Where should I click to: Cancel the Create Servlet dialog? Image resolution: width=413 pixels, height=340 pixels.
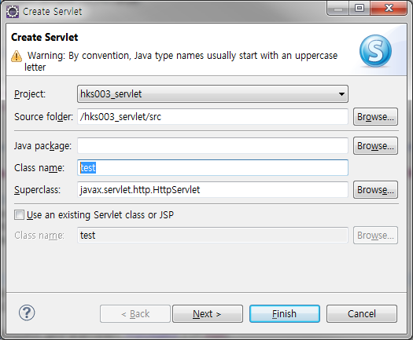point(362,314)
